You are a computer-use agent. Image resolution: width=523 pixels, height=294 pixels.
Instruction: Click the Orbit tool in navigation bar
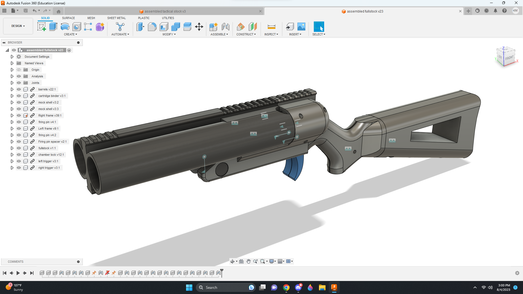[x=232, y=261]
